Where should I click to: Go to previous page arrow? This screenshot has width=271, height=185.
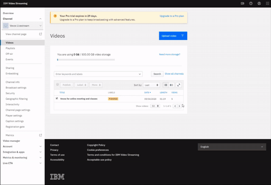(175, 106)
